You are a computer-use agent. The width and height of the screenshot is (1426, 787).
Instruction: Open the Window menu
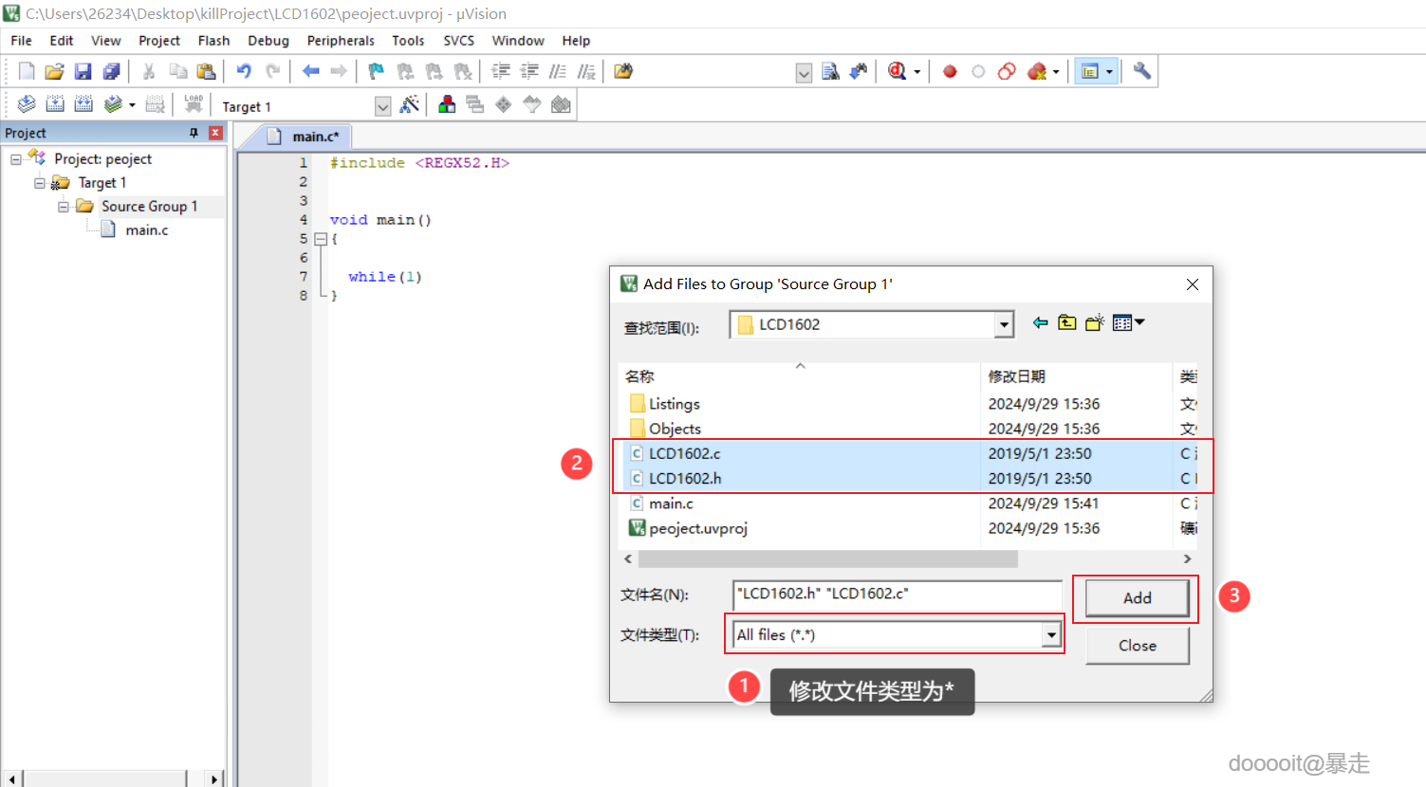(518, 41)
